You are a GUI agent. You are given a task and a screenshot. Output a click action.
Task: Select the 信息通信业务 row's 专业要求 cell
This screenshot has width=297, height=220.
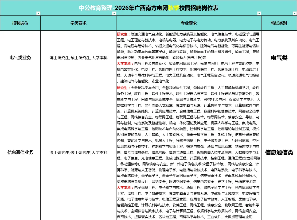pos(189,153)
